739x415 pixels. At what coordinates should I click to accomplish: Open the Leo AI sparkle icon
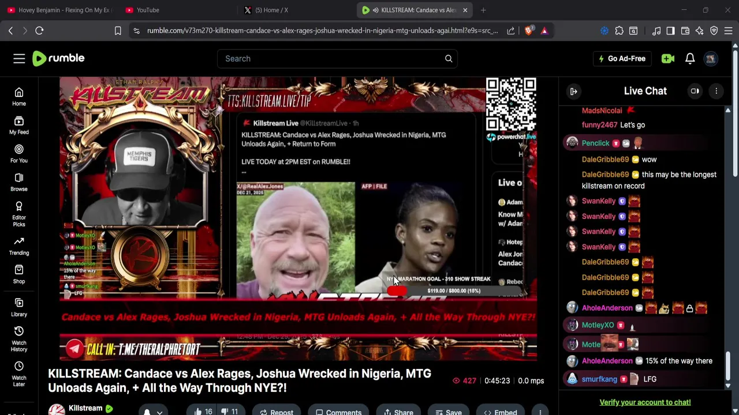pyautogui.click(x=700, y=31)
